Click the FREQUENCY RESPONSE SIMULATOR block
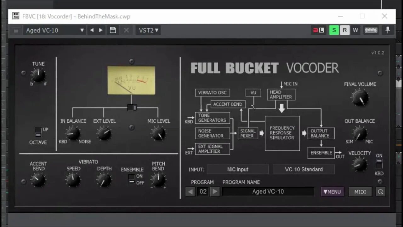This screenshot has height=227, width=403. [282, 133]
